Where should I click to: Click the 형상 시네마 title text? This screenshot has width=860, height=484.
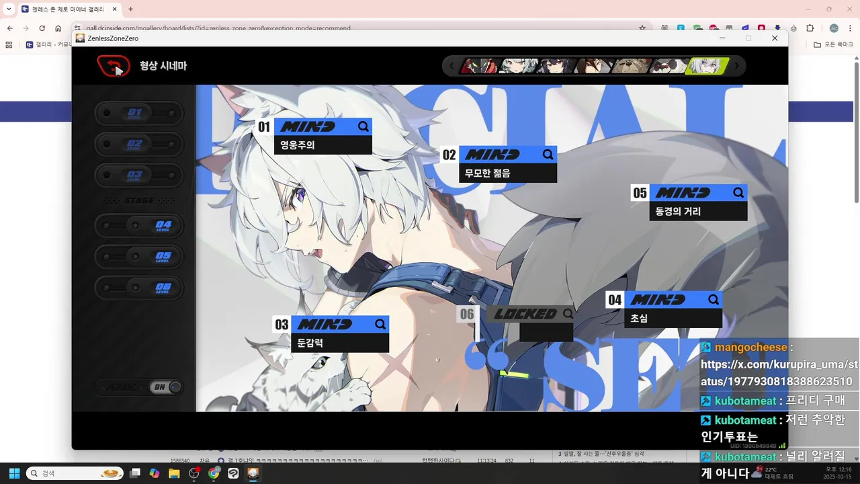pos(163,66)
